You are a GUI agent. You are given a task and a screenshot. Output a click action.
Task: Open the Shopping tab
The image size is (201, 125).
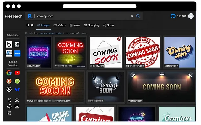pos(91,25)
